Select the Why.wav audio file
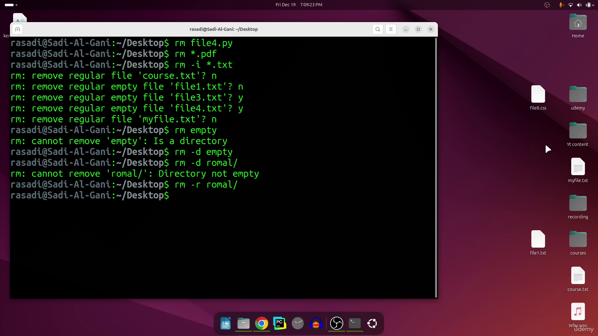Image resolution: width=598 pixels, height=336 pixels. [x=578, y=315]
